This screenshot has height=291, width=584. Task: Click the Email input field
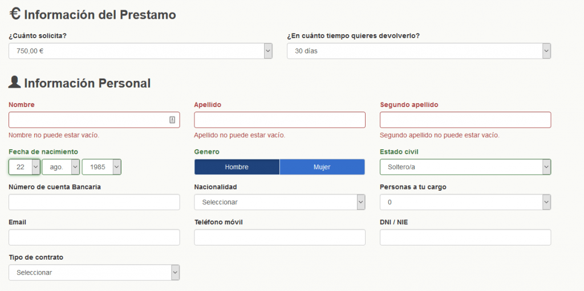(x=94, y=237)
